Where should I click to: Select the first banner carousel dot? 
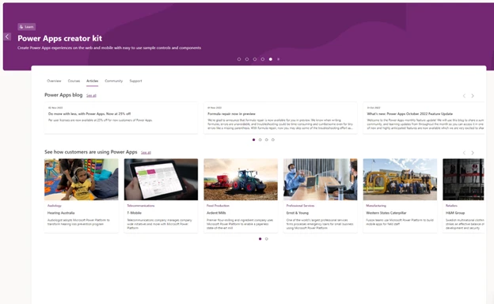pyautogui.click(x=239, y=59)
